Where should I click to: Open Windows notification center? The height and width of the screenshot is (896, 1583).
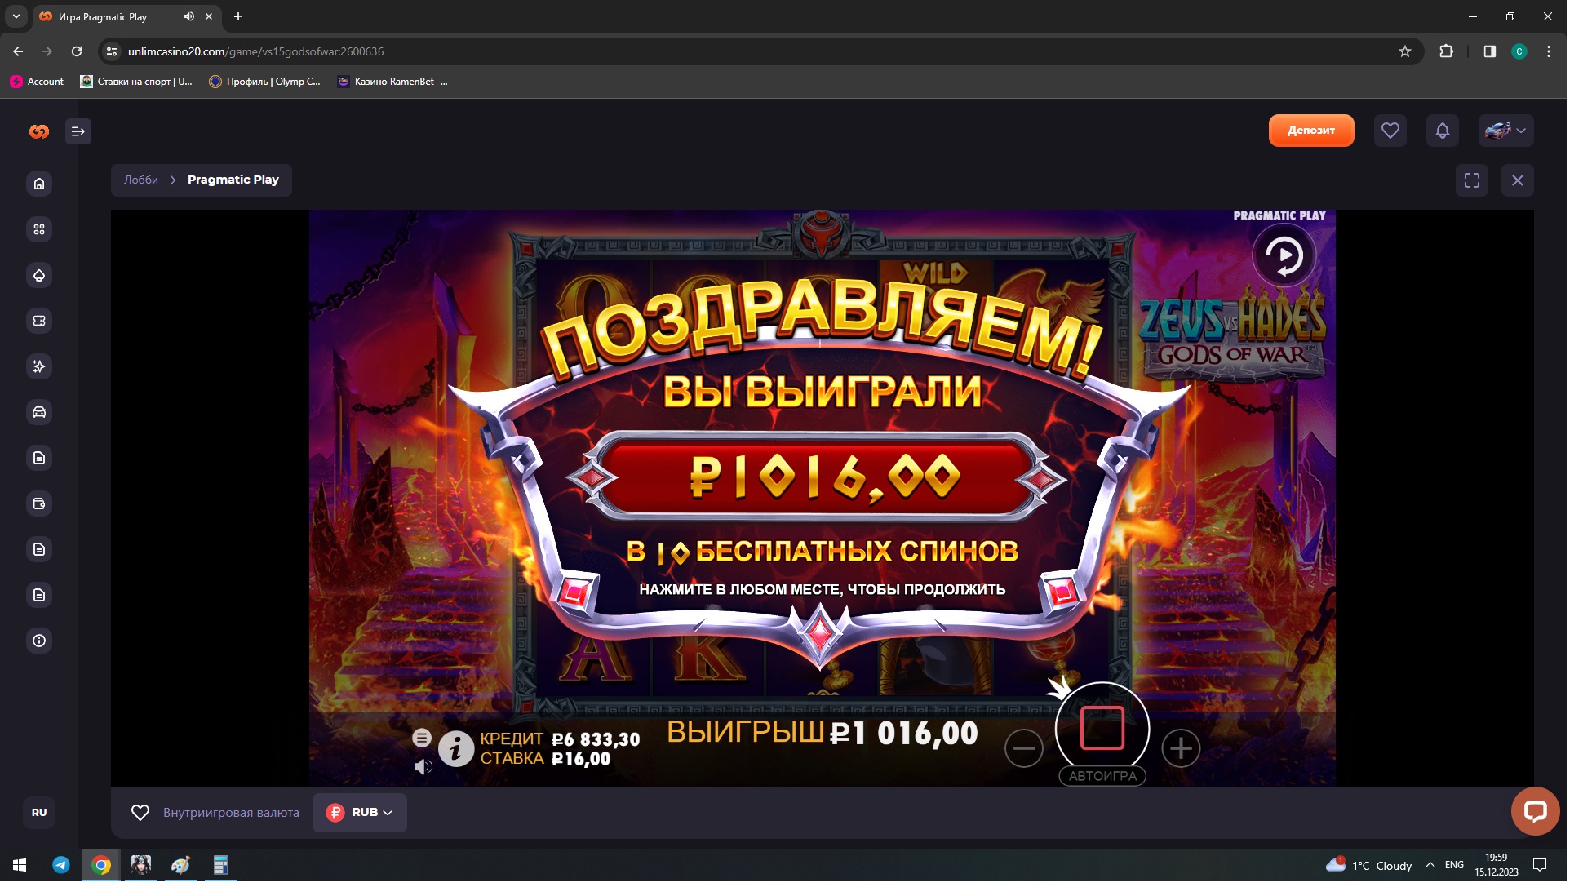coord(1540,865)
